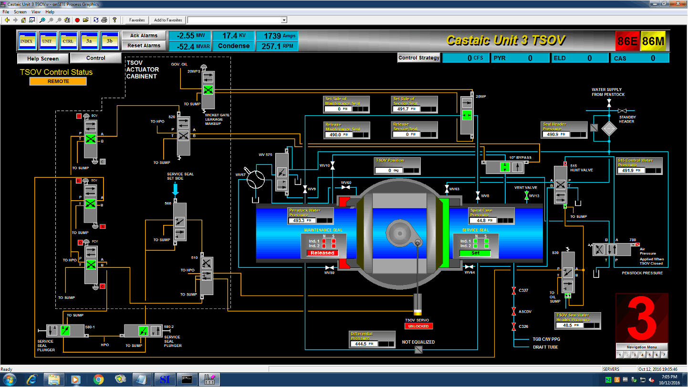Expand the favorites address dropdown arrow
This screenshot has height=387, width=688.
tap(284, 20)
